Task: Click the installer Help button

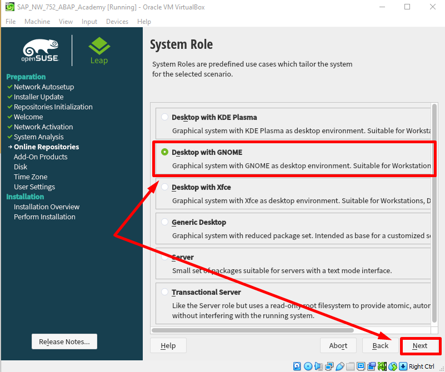Action: click(168, 346)
